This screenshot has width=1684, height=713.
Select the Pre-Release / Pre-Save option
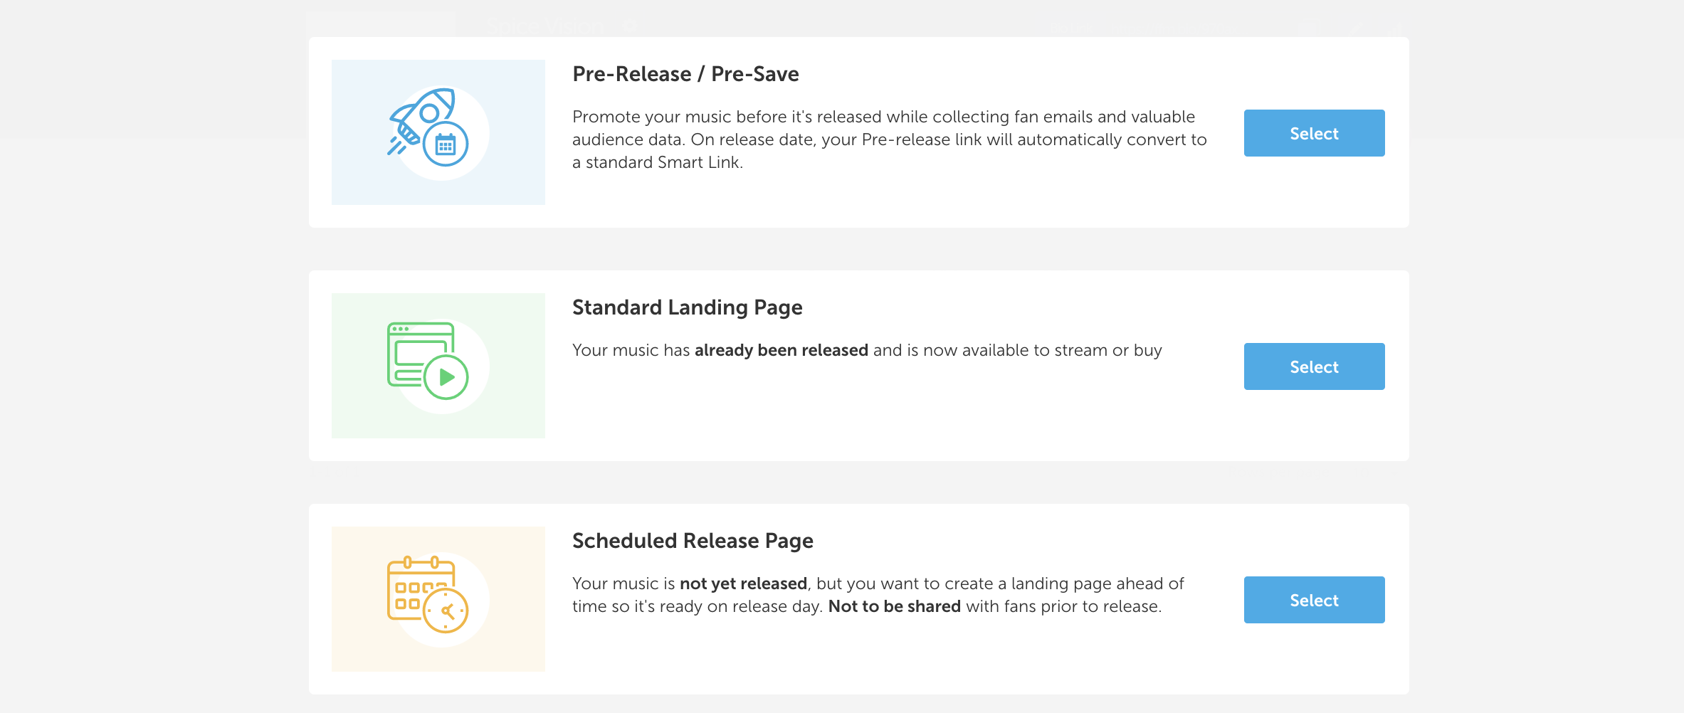point(1314,133)
